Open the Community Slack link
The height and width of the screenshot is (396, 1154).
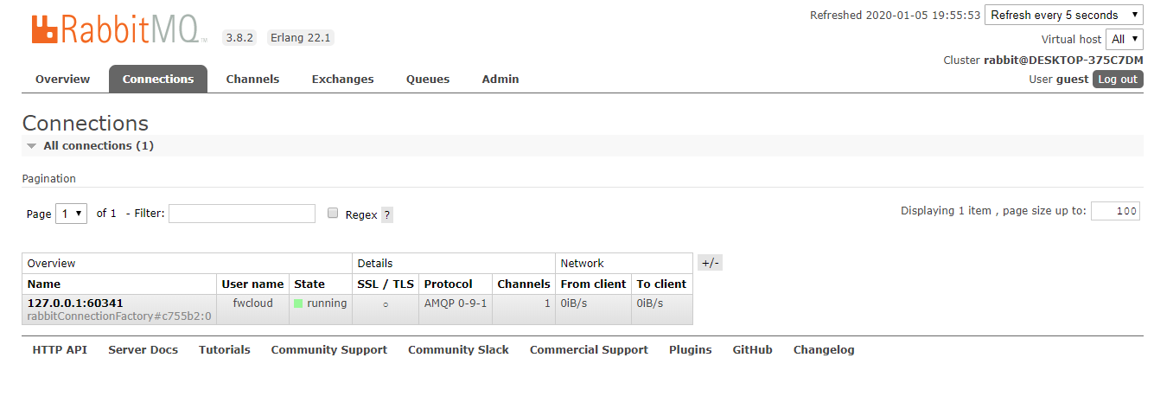[x=458, y=350]
